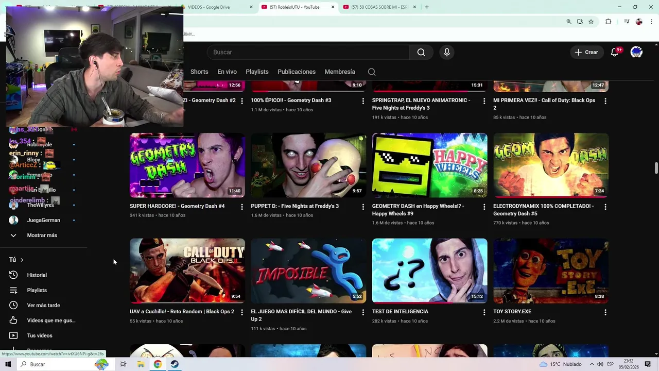659x371 pixels.
Task: Open Chrome media control icon
Action: (627, 22)
